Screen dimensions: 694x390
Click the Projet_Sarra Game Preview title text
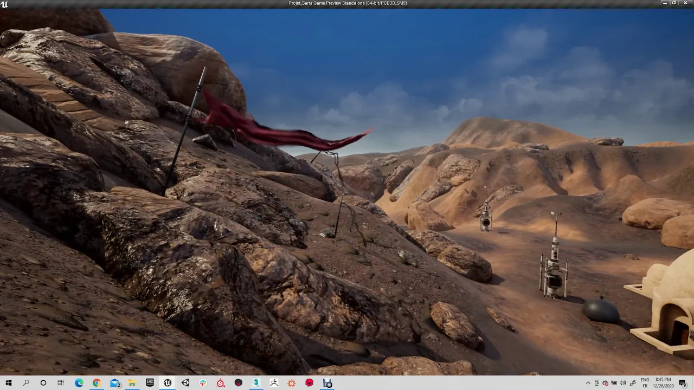348,3
